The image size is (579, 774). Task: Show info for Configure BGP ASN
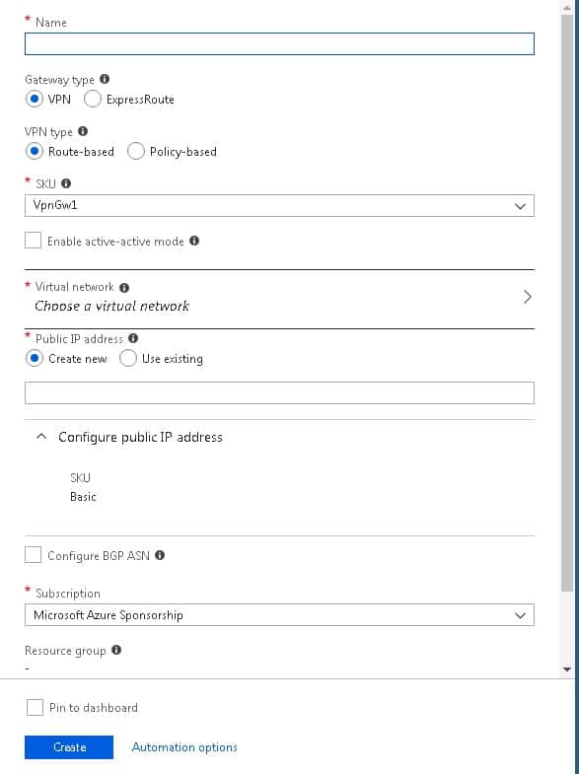(x=160, y=555)
